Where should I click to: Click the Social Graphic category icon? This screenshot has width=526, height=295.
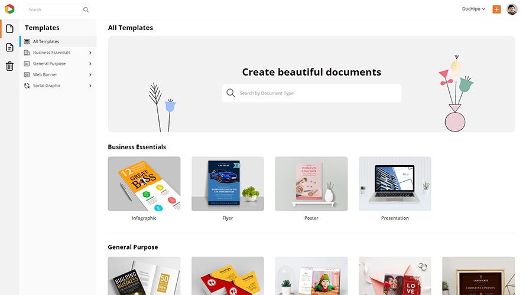pos(27,86)
